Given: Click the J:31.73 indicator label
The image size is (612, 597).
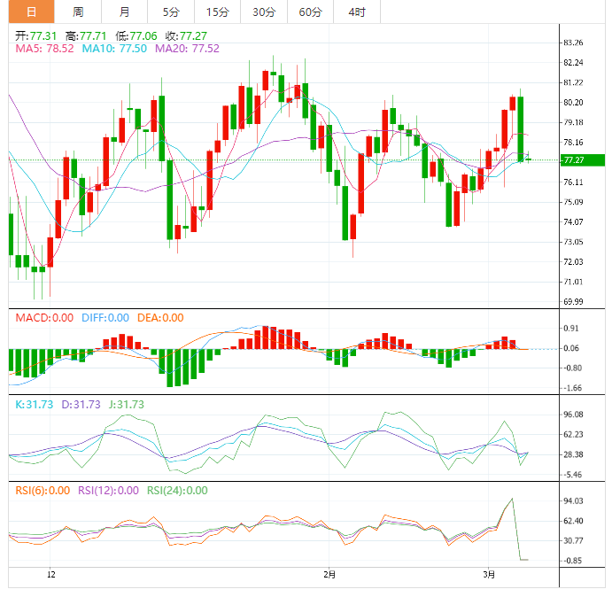Looking at the screenshot, I should 127,405.
